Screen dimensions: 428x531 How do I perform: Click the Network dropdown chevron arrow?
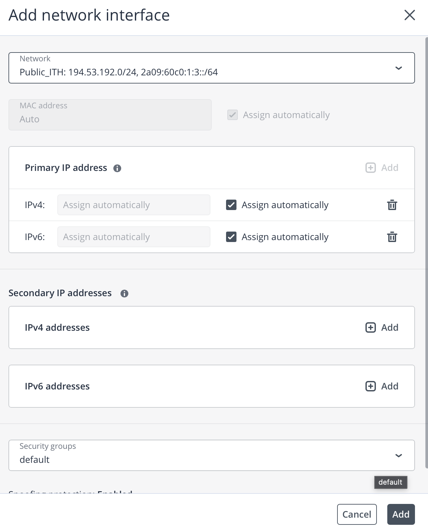point(398,68)
